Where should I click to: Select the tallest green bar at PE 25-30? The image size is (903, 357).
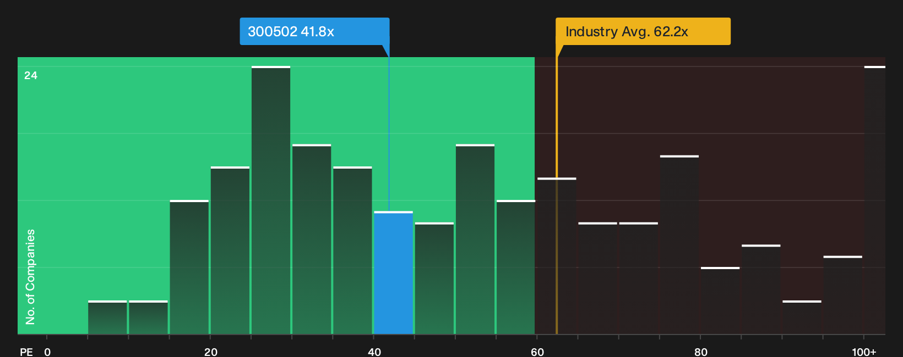271,200
